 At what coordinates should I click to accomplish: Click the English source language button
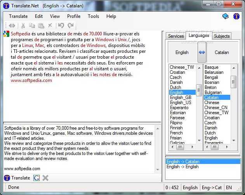[182, 52]
